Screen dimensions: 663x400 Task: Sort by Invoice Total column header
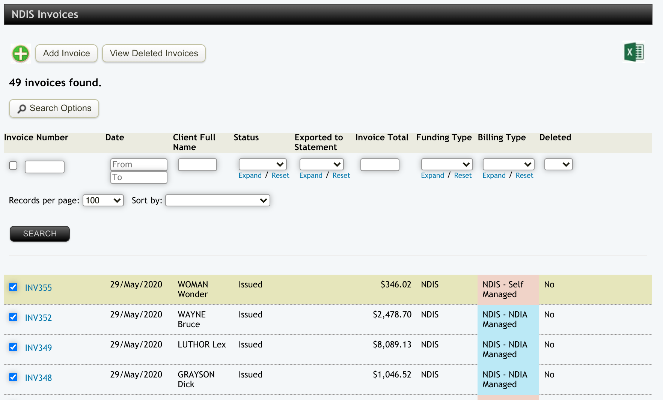click(381, 137)
